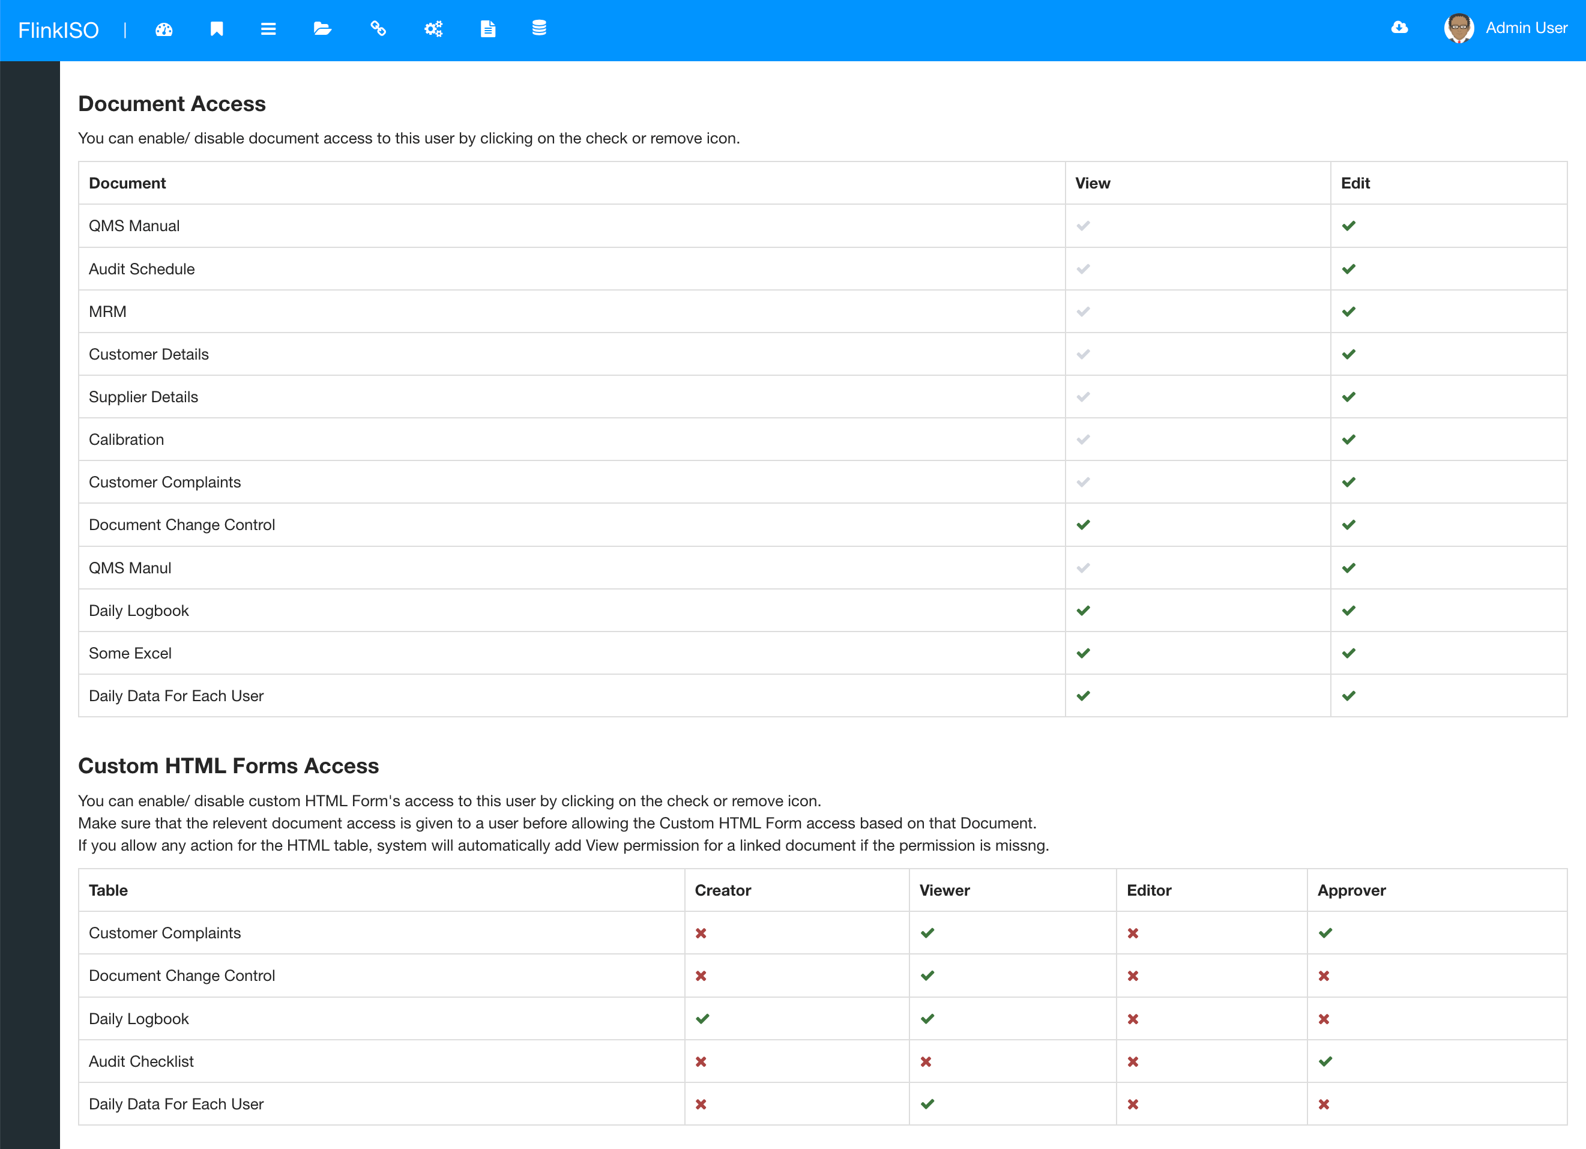Open the Admin User profile menu

(1526, 28)
